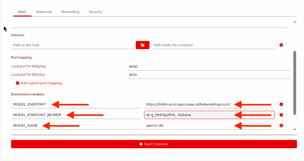Click the Path inside the container field
Image resolution: width=304 pixels, height=161 pixels.
pos(213,45)
